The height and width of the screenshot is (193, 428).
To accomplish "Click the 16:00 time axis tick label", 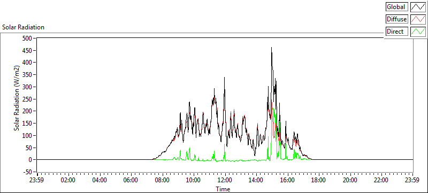I will coord(288,180).
